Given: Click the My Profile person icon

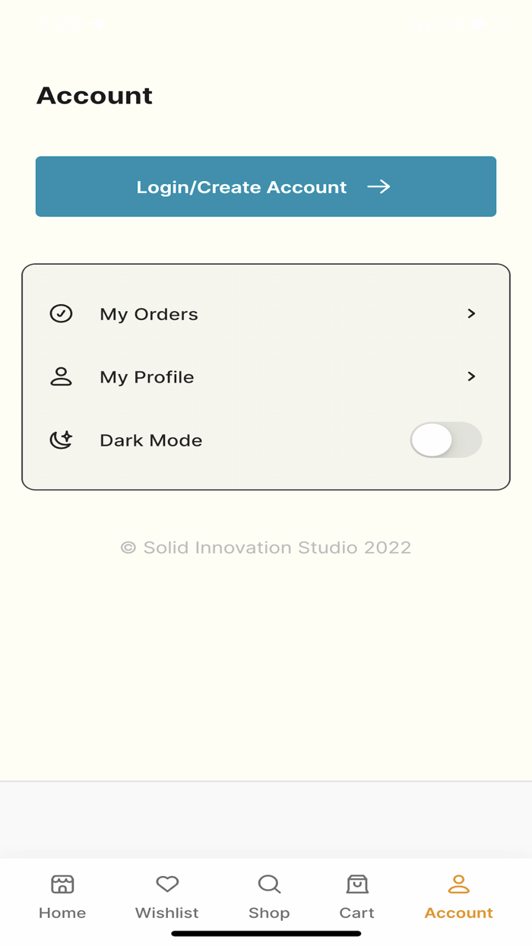Looking at the screenshot, I should [x=61, y=376].
